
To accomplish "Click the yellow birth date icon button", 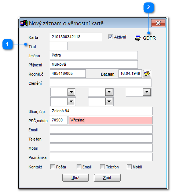I will tap(147, 74).
